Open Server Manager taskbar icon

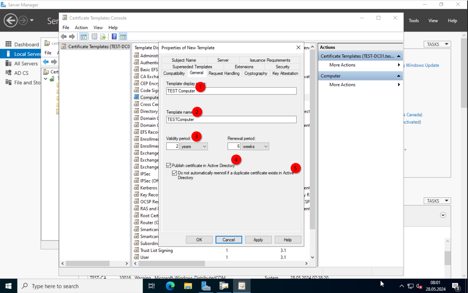(206, 286)
